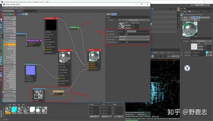Toggle animation dot beside Amount
Screen dimensions: 213x121
coord(107,31)
